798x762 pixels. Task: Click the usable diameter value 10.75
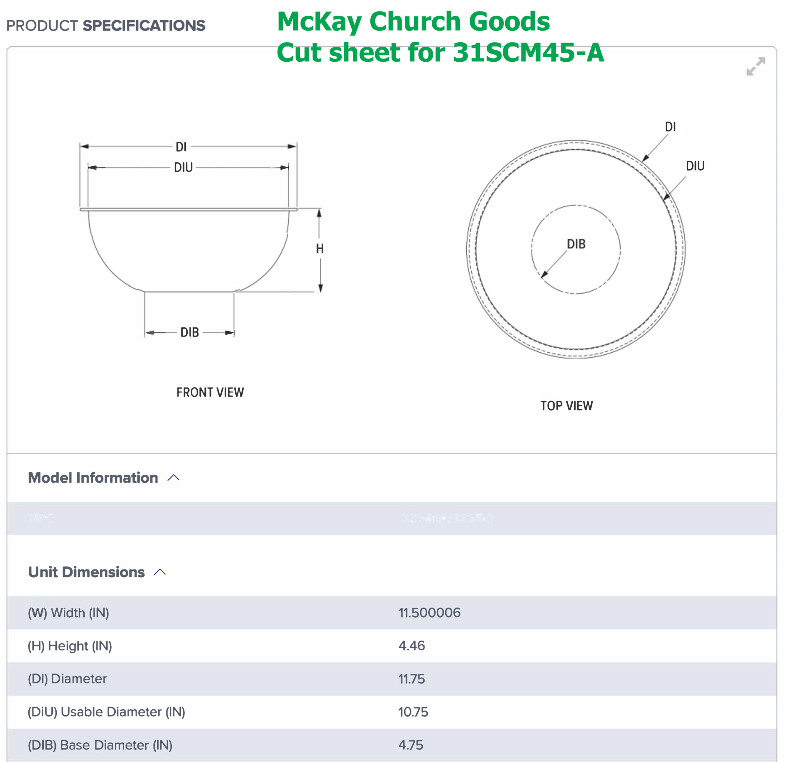(x=413, y=712)
